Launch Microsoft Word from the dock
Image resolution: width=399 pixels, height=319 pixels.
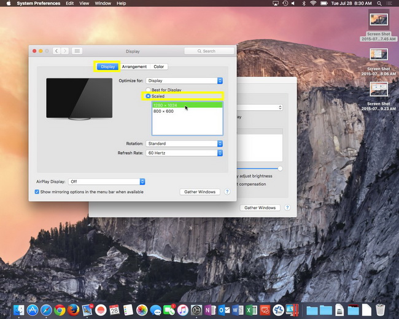click(238, 310)
